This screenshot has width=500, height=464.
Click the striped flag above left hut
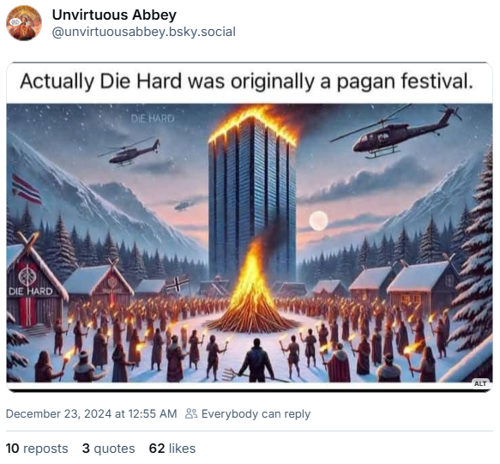[x=27, y=189]
